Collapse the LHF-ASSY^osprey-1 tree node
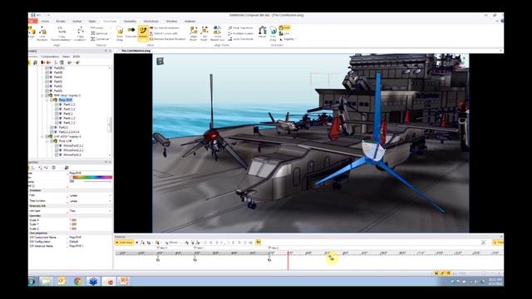 pyautogui.click(x=42, y=136)
